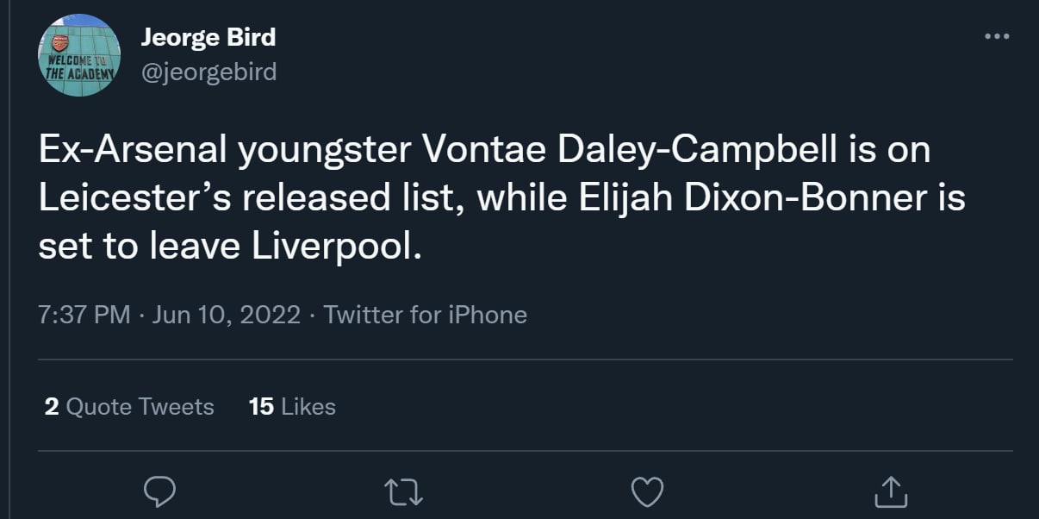Visit the @jeorgebird handle
1039x519 pixels.
point(208,72)
